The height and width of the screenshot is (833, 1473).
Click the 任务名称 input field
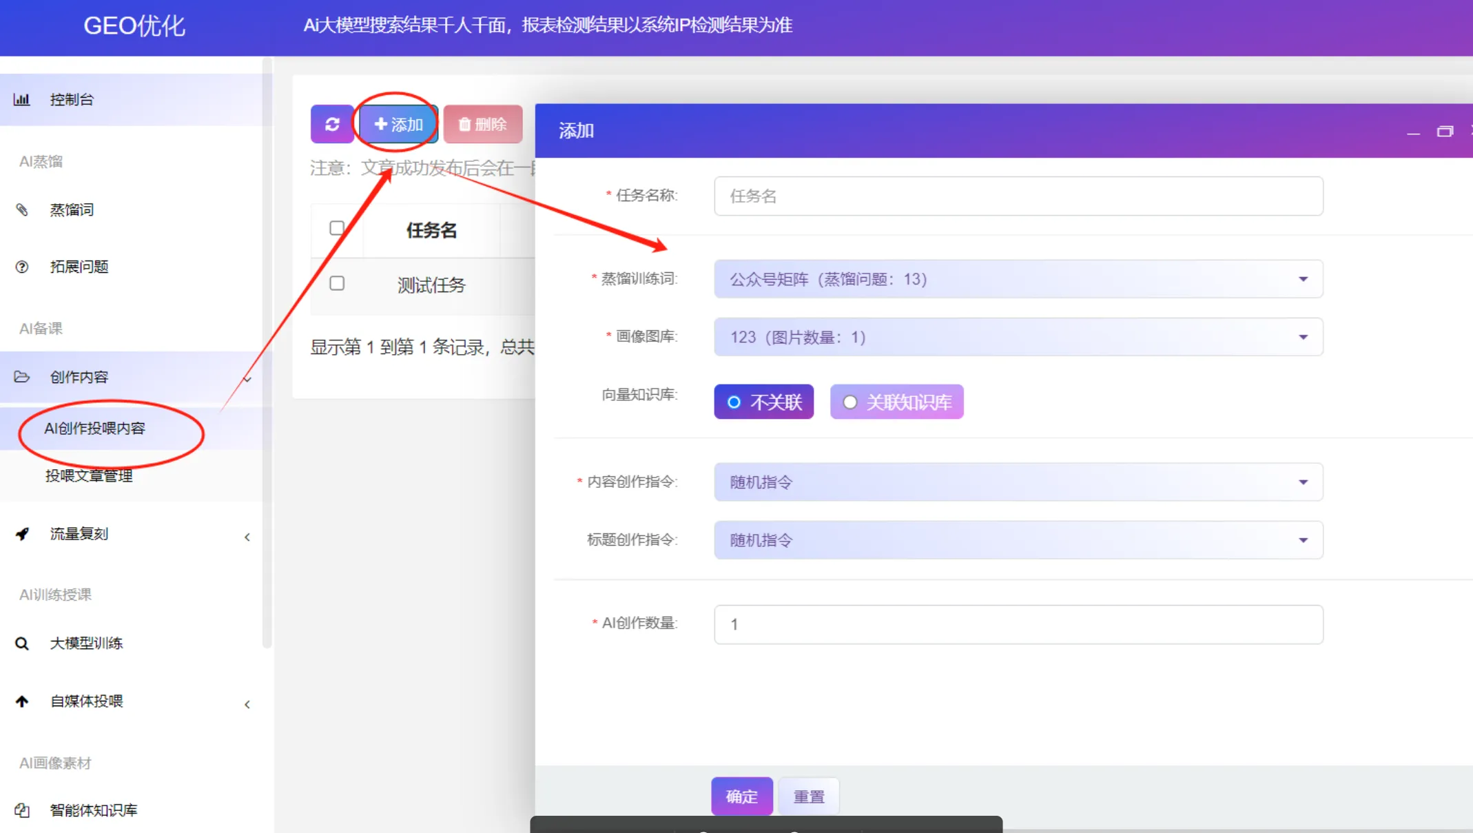(x=1018, y=196)
